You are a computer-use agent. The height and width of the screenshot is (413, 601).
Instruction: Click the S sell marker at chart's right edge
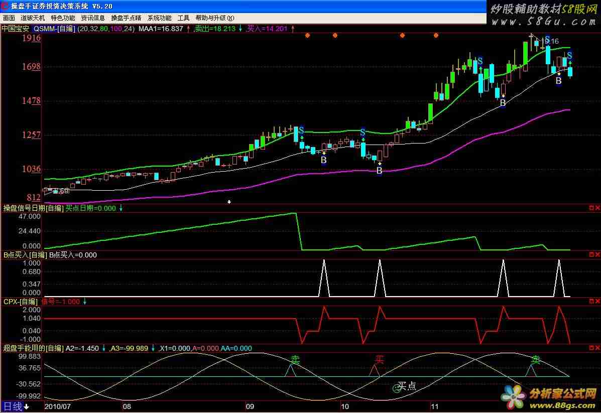[x=569, y=56]
